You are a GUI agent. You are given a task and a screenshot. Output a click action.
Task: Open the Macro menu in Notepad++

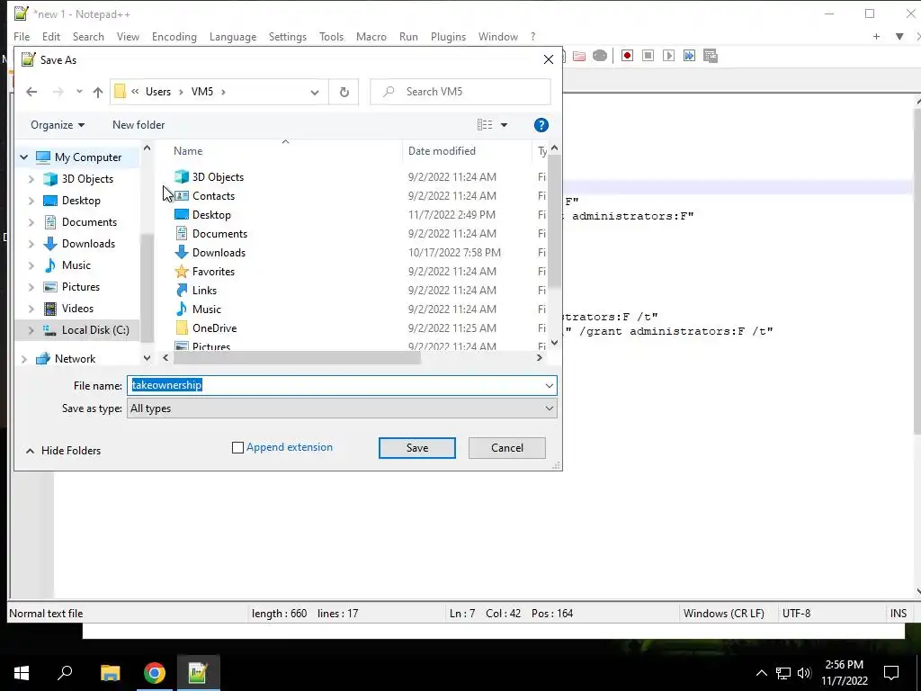(x=371, y=36)
